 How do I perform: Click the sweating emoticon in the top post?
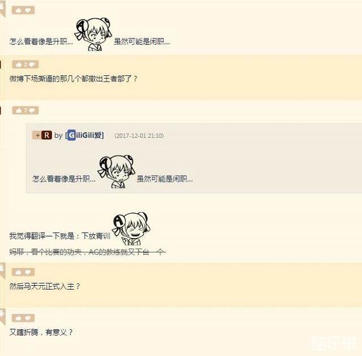pos(93,34)
